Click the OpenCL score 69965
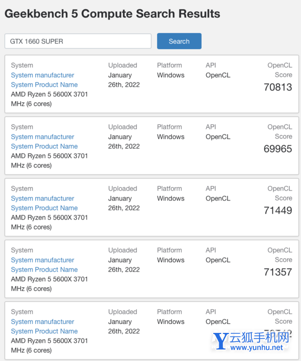Viewport: 301px width, 361px height. (278, 149)
